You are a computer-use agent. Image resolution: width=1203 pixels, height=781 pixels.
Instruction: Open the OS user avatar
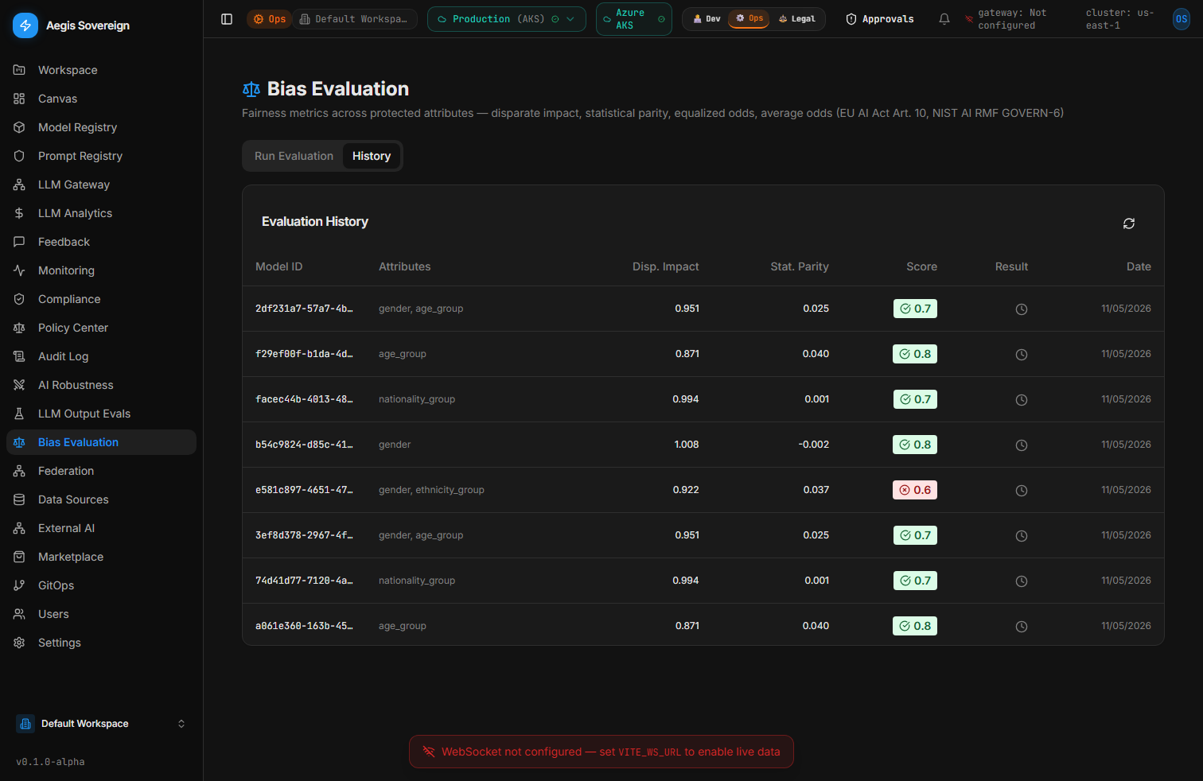[x=1182, y=19]
